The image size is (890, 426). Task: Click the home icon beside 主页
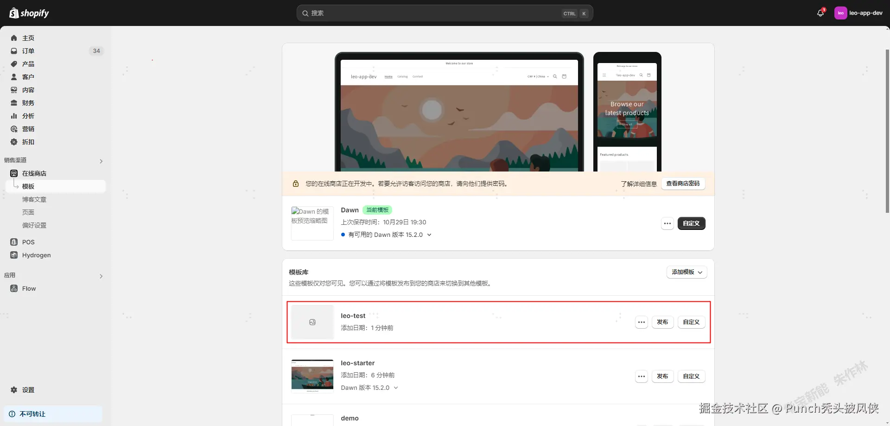14,38
